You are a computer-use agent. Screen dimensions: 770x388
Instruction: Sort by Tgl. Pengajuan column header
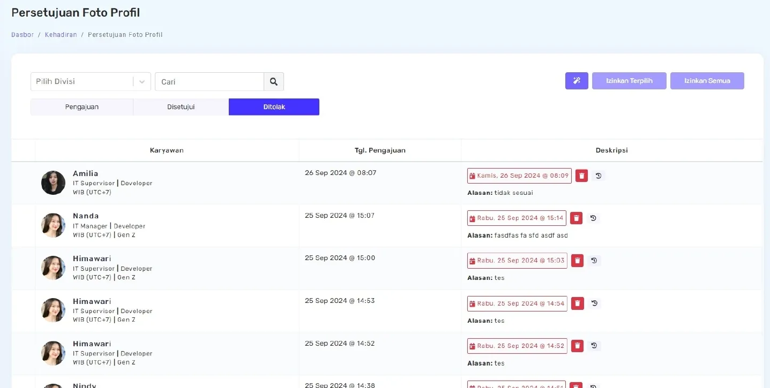click(380, 150)
